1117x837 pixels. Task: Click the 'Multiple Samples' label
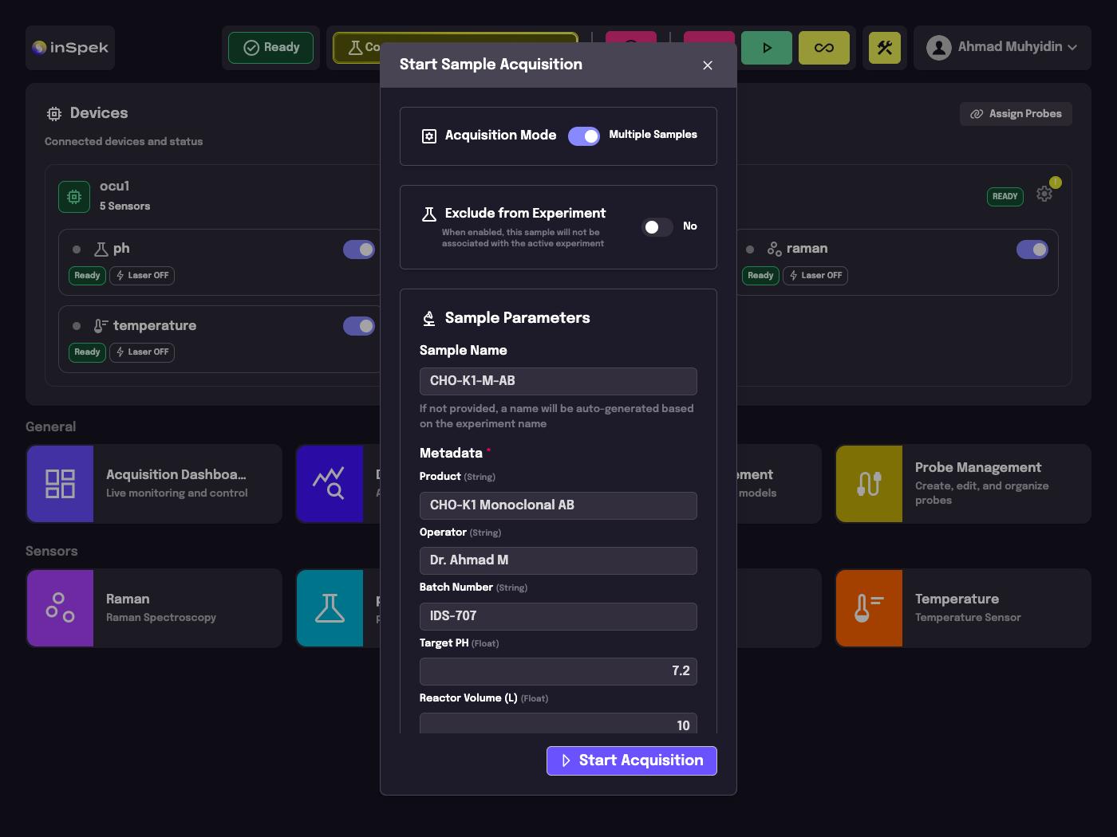(653, 135)
